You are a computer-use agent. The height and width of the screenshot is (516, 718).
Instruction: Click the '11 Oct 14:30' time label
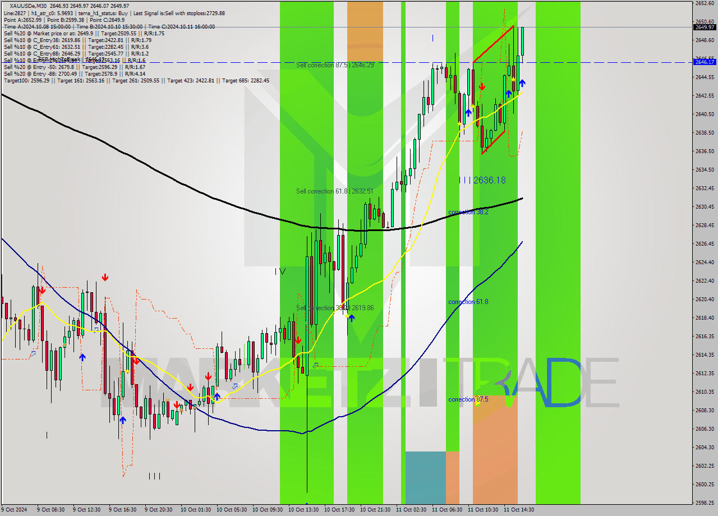(x=518, y=510)
